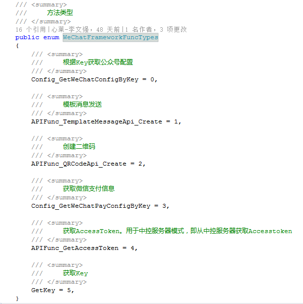Click comment '获取Key'
The width and height of the screenshot is (303, 304).
[x=75, y=273]
